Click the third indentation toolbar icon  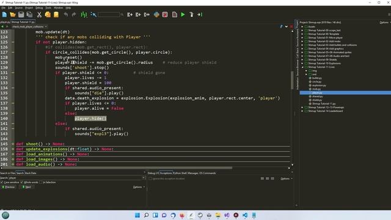(x=147, y=15)
